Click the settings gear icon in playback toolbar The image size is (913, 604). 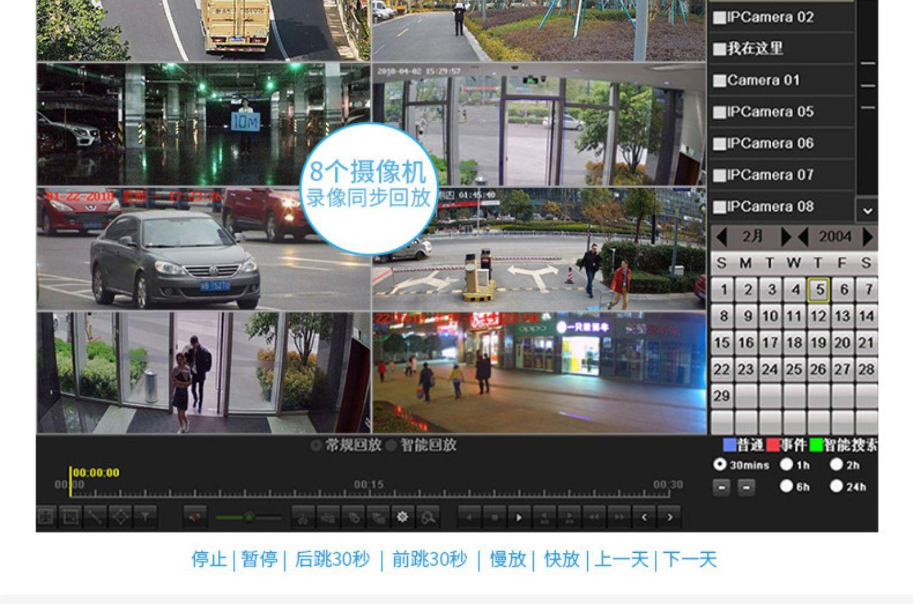(x=402, y=517)
